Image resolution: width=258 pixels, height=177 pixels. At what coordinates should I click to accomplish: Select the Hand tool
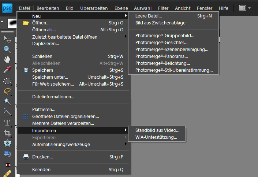click(7, 60)
